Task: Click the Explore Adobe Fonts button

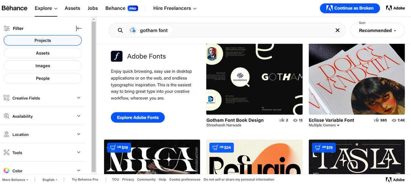Action: pyautogui.click(x=138, y=117)
